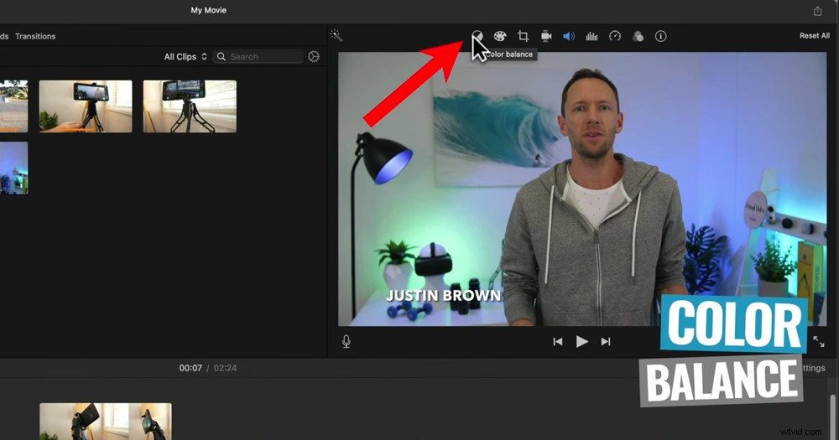Click the voiceover microphone icon
The height and width of the screenshot is (440, 839).
coord(347,341)
